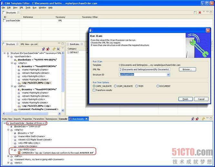This screenshot has height=167, width=215.
Task: Click the DEFAULT category icon in ItemRules
Action: point(68,52)
